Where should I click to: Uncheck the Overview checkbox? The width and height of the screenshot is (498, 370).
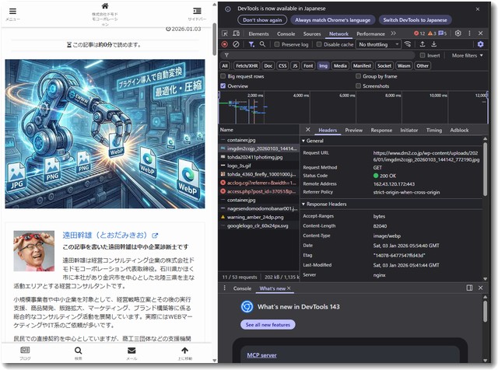(223, 86)
